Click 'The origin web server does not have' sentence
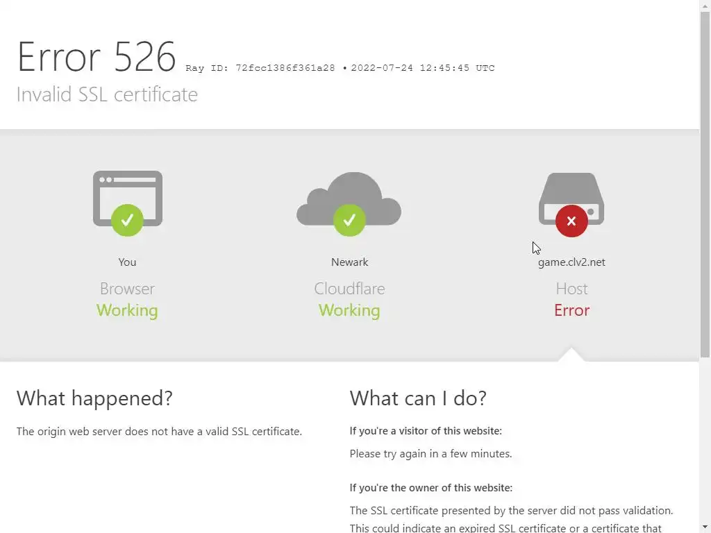The image size is (711, 533). pyautogui.click(x=159, y=432)
